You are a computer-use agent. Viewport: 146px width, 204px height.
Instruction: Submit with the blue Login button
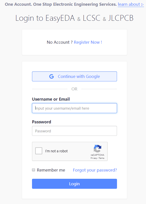tap(74, 184)
